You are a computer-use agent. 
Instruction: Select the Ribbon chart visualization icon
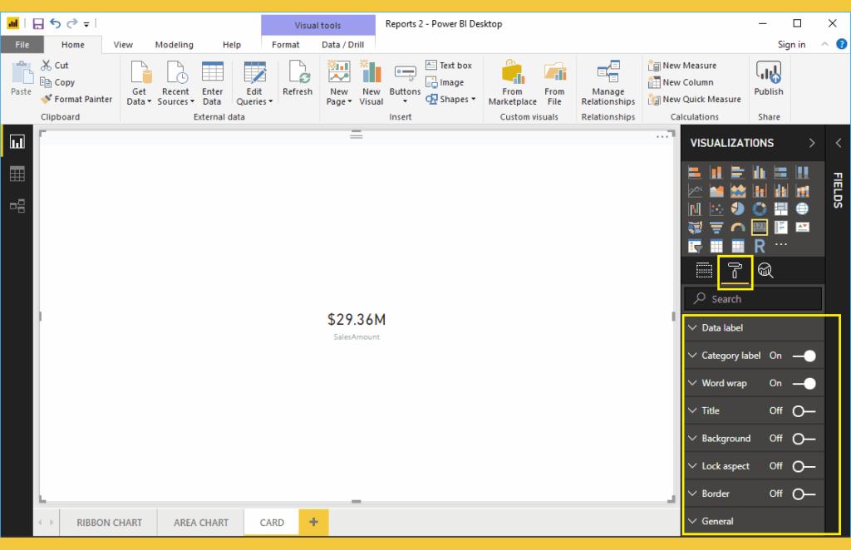click(x=802, y=191)
